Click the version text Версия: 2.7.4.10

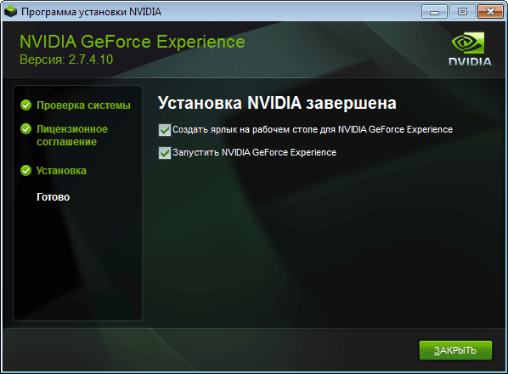[66, 59]
